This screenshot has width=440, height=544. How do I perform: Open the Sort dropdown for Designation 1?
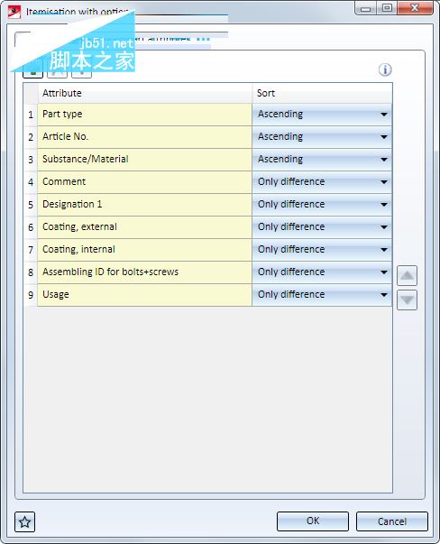[322, 205]
